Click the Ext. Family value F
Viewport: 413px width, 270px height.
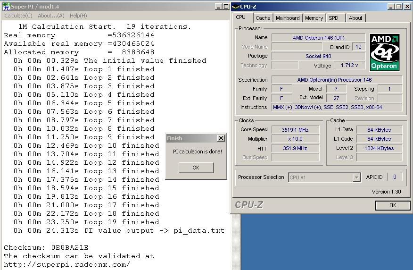(281, 98)
